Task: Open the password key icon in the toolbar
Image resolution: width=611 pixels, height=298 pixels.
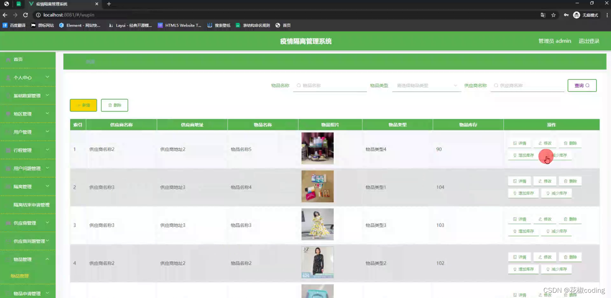Action: (x=566, y=15)
